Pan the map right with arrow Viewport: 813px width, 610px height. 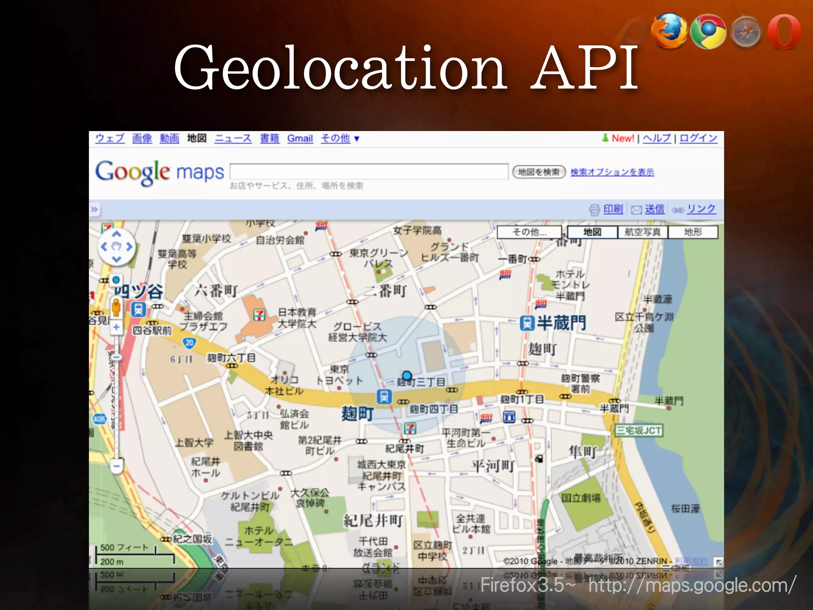[129, 247]
